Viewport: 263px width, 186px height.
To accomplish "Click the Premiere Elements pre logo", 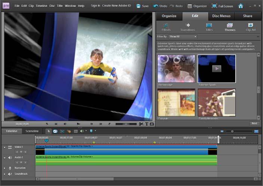I will (x=6, y=6).
